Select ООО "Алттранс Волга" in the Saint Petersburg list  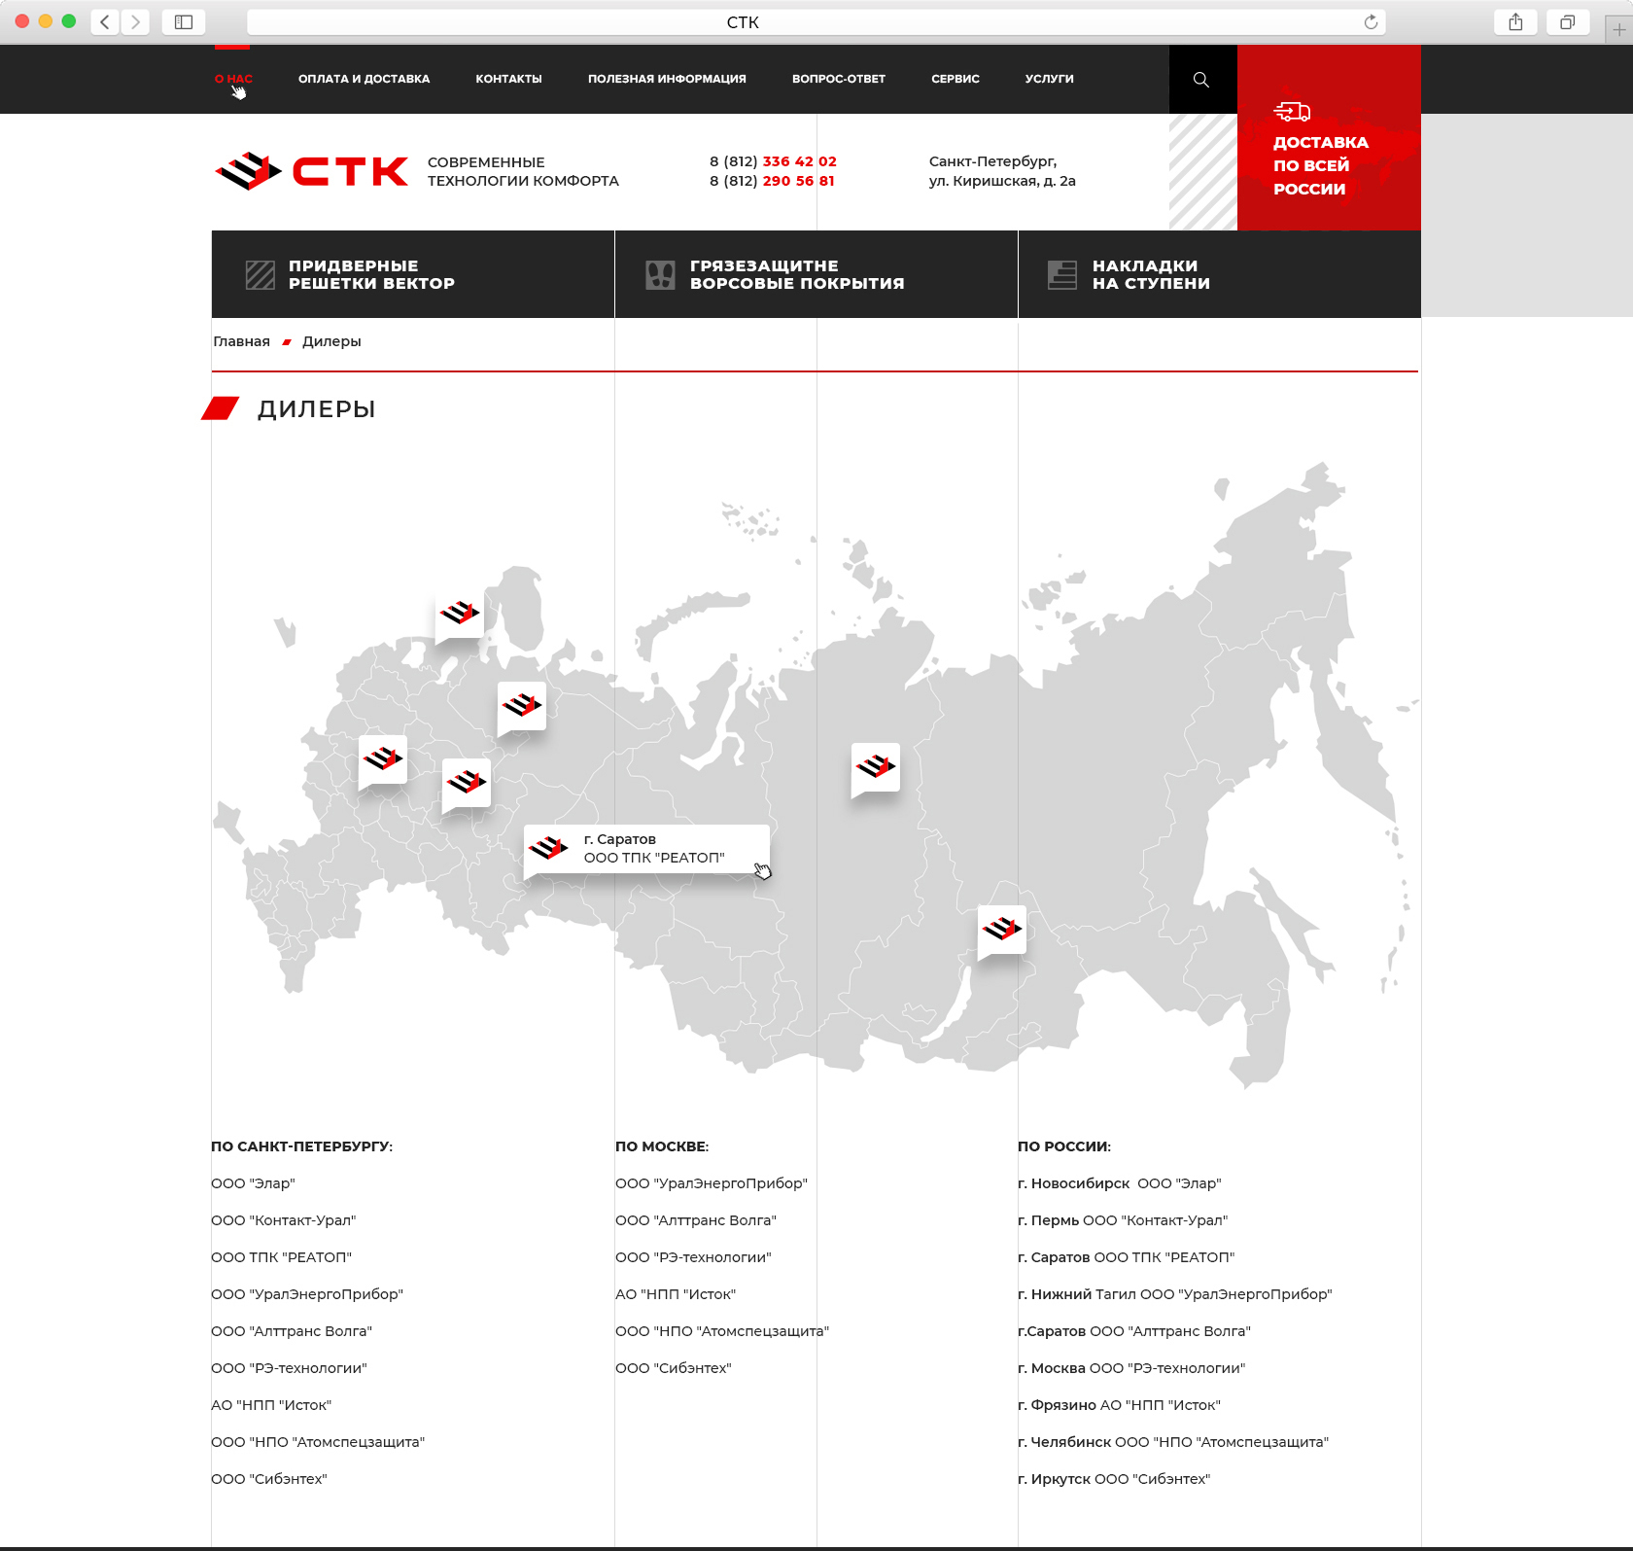[292, 1331]
